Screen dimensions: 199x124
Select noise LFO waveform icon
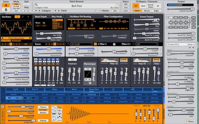click(x=54, y=114)
